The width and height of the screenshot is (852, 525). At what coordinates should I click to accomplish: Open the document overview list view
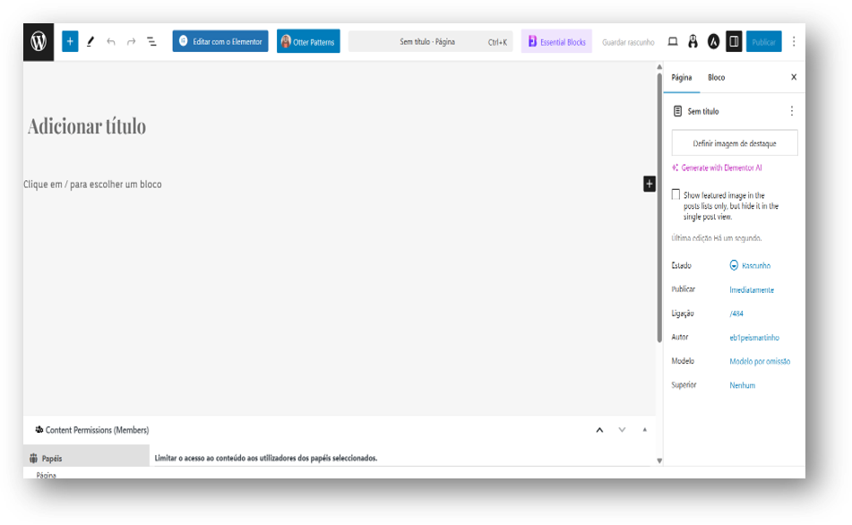[x=151, y=41]
